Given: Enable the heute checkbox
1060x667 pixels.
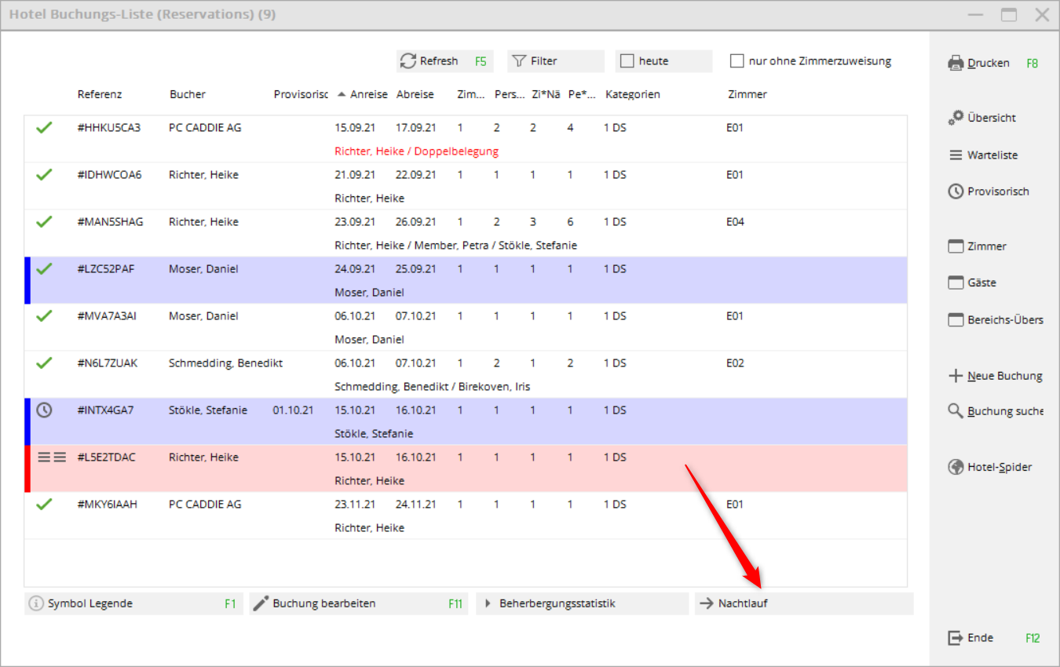Looking at the screenshot, I should [627, 61].
